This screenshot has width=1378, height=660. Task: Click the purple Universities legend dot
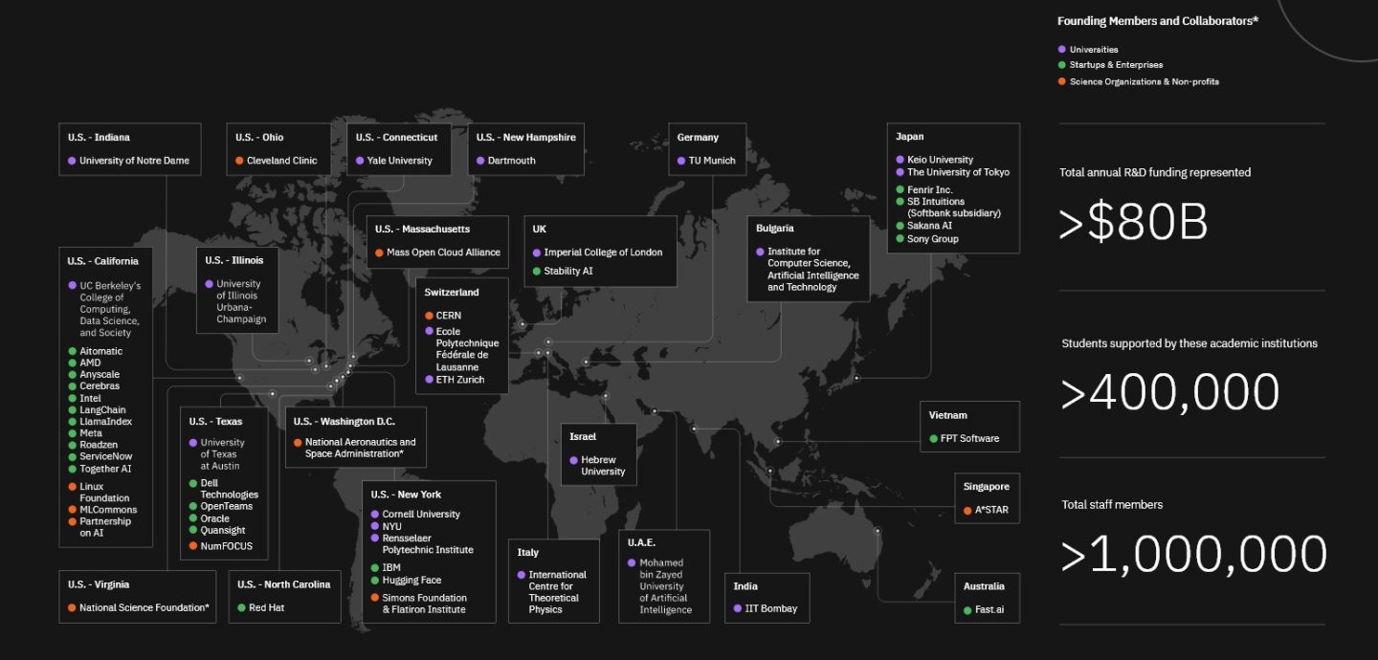coord(1059,49)
